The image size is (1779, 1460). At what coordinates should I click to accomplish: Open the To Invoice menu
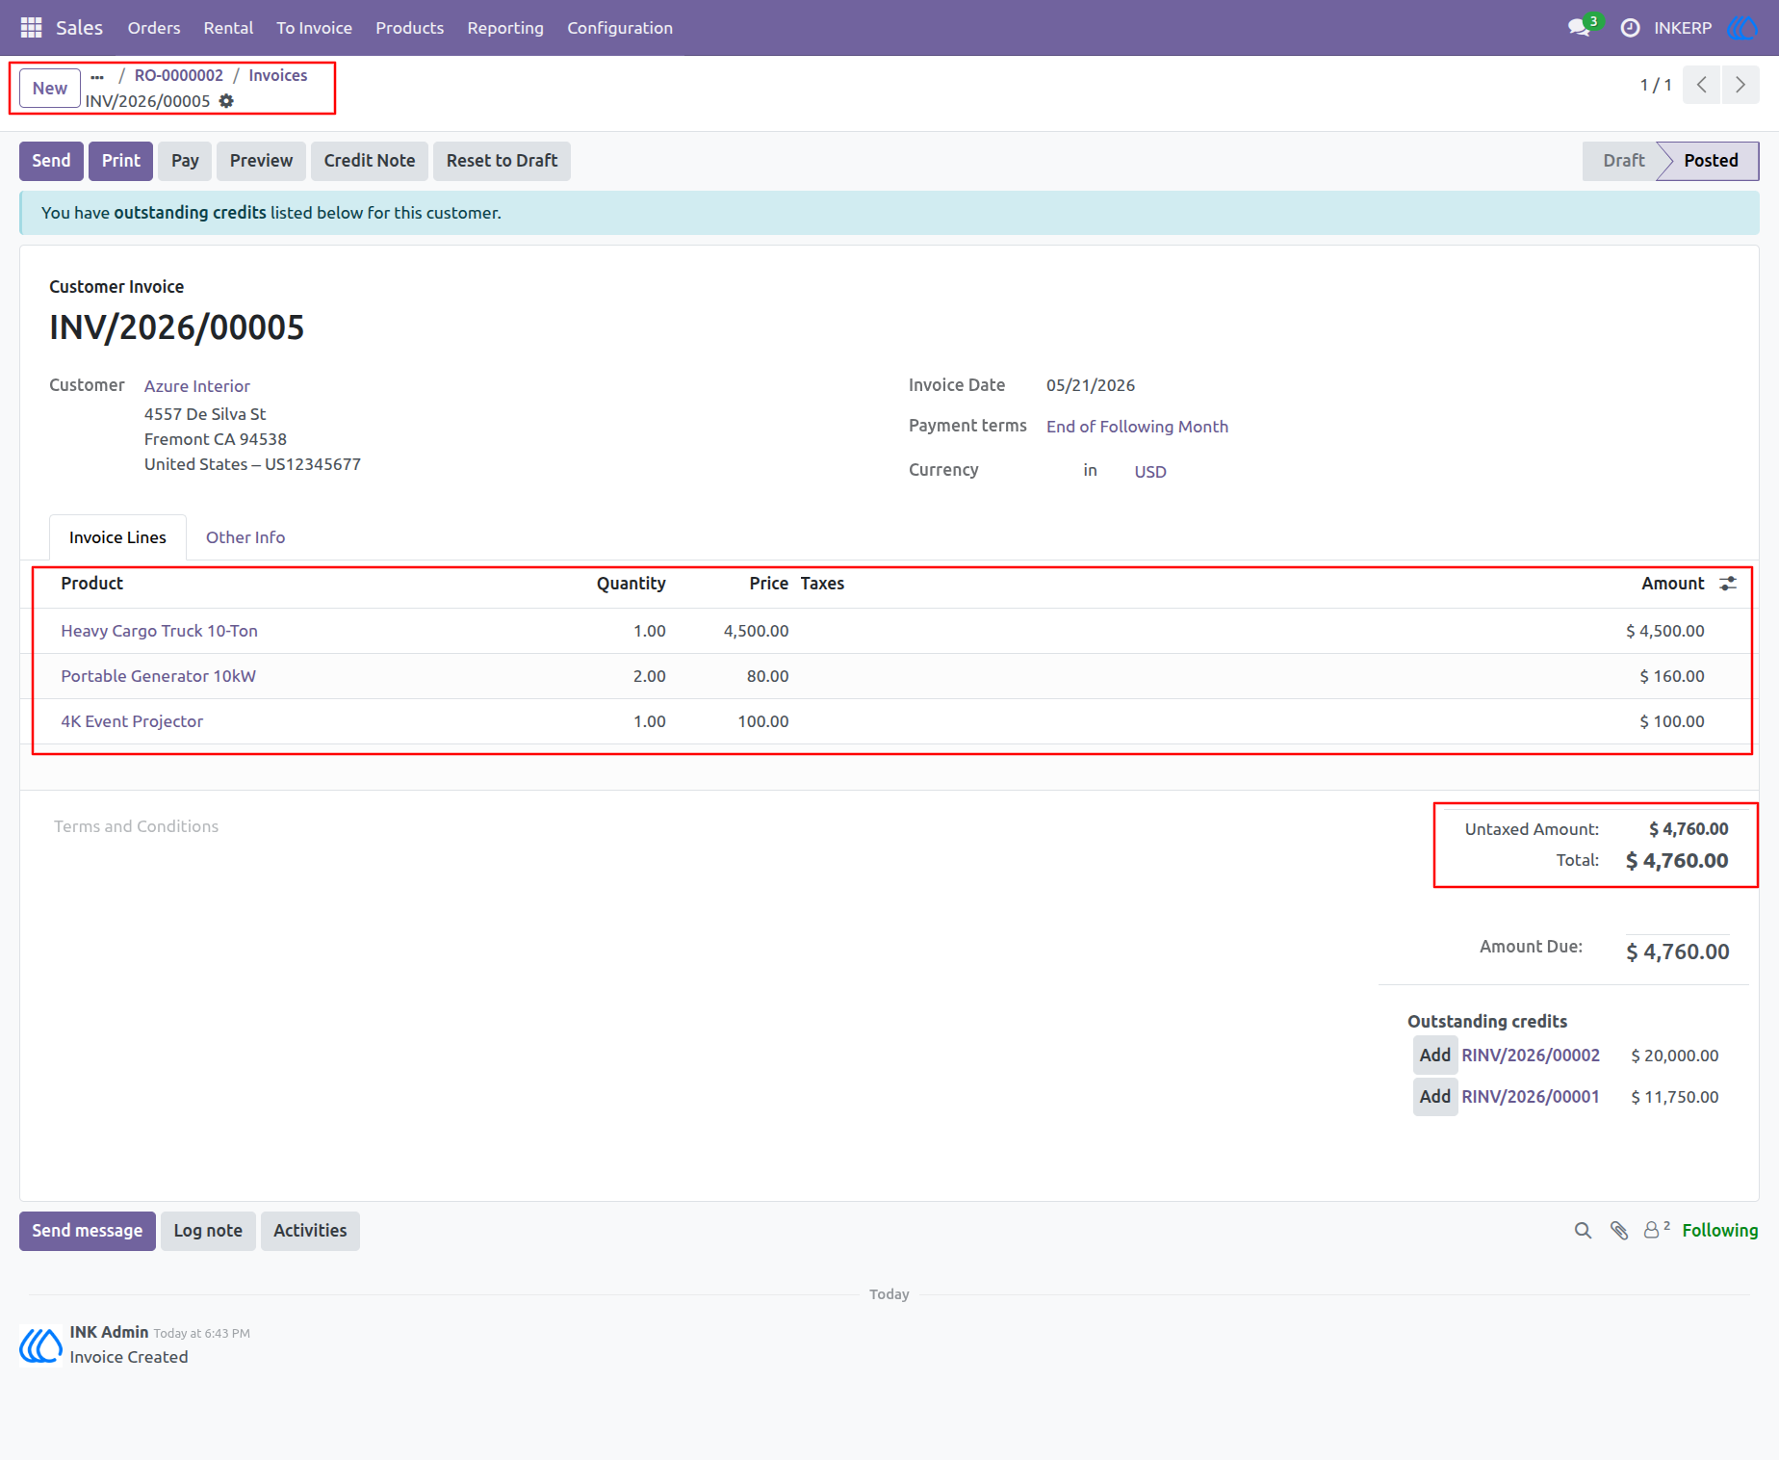tap(314, 28)
